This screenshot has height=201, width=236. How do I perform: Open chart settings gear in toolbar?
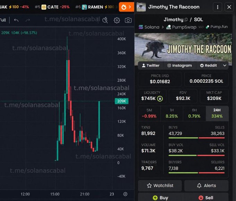tap(117, 20)
